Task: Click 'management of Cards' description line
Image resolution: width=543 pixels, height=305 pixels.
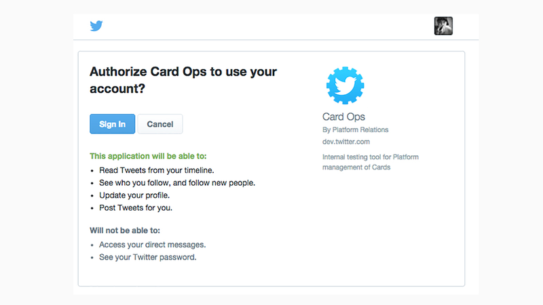Action: pos(356,167)
